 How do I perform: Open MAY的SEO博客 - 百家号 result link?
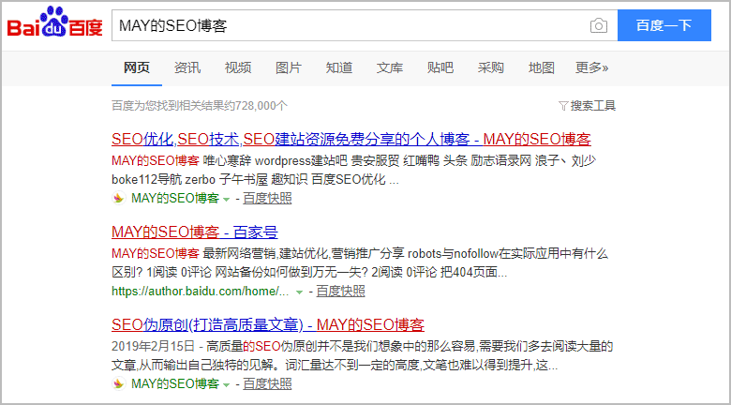click(195, 232)
